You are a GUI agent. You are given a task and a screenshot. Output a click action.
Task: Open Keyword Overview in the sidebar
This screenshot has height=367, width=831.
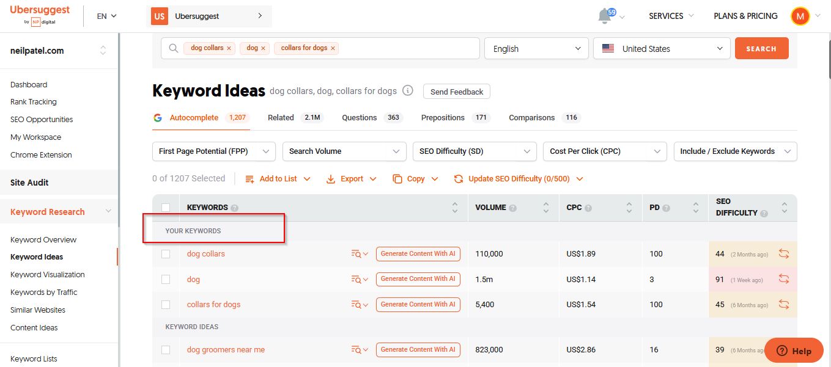pos(43,239)
